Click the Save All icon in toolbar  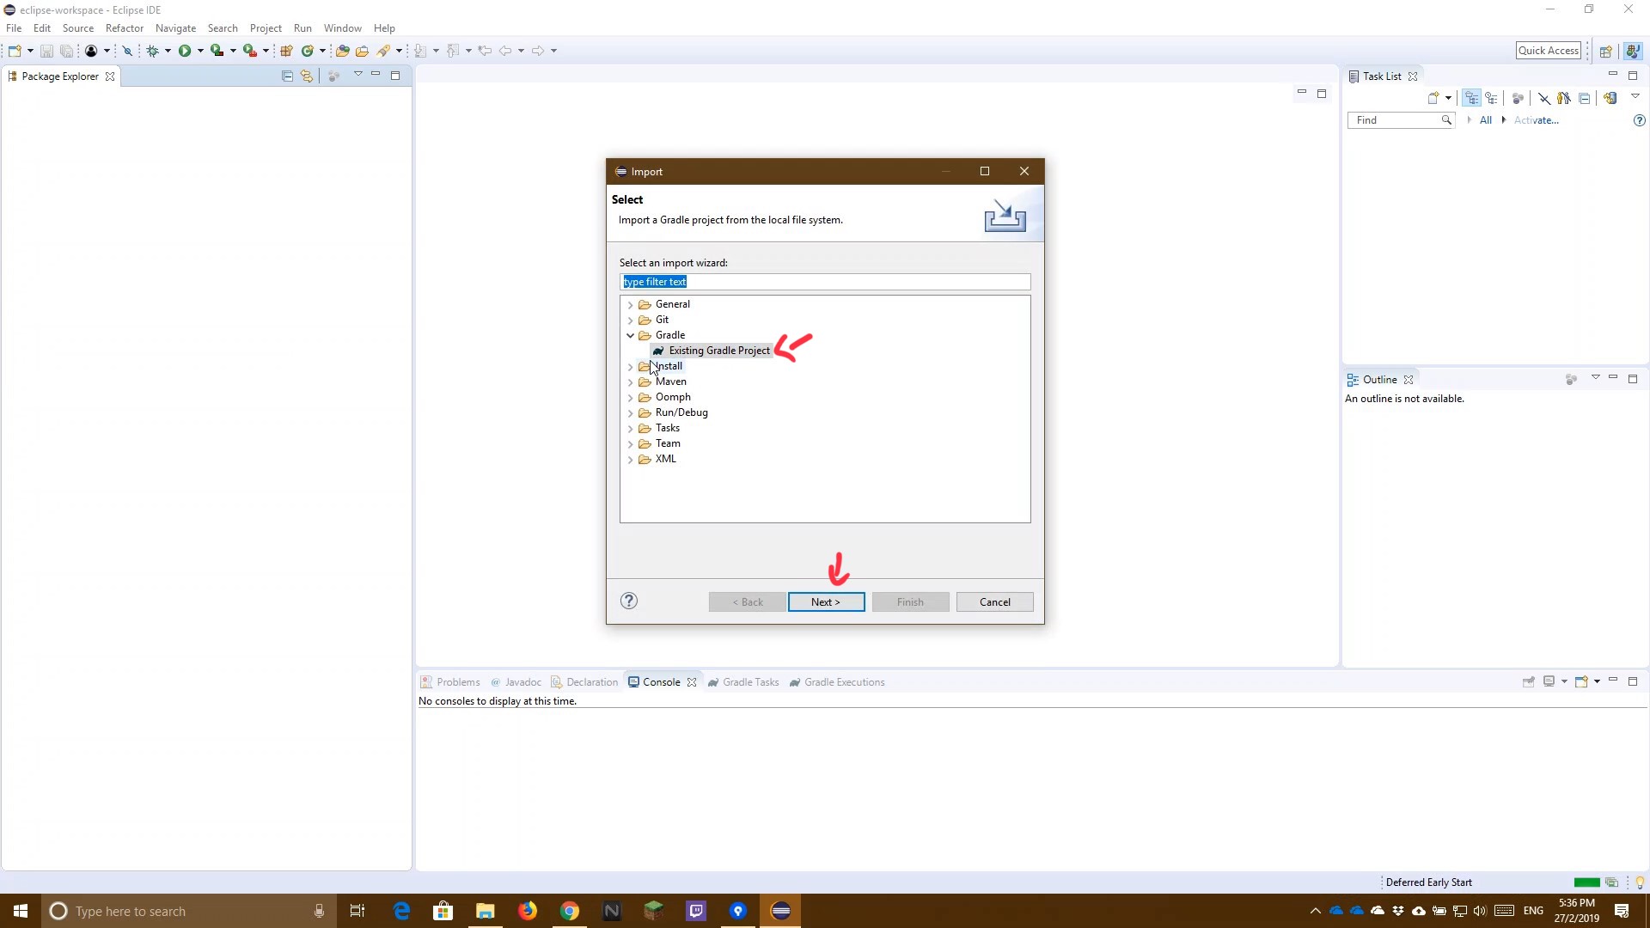pos(66,51)
